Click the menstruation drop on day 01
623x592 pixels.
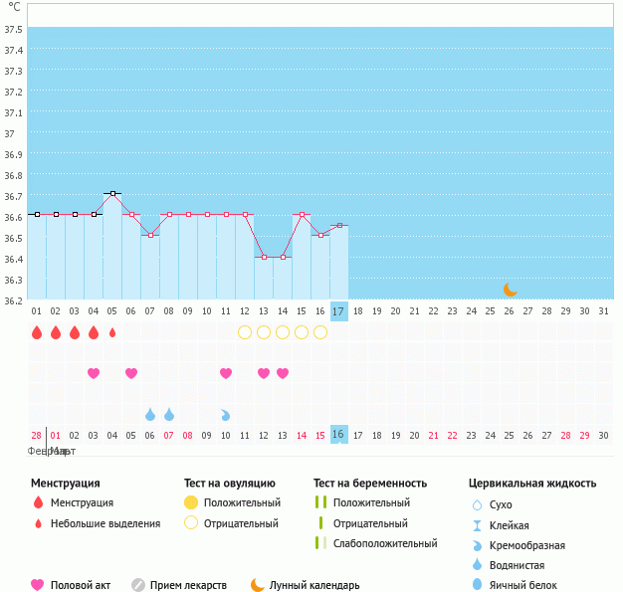click(37, 332)
